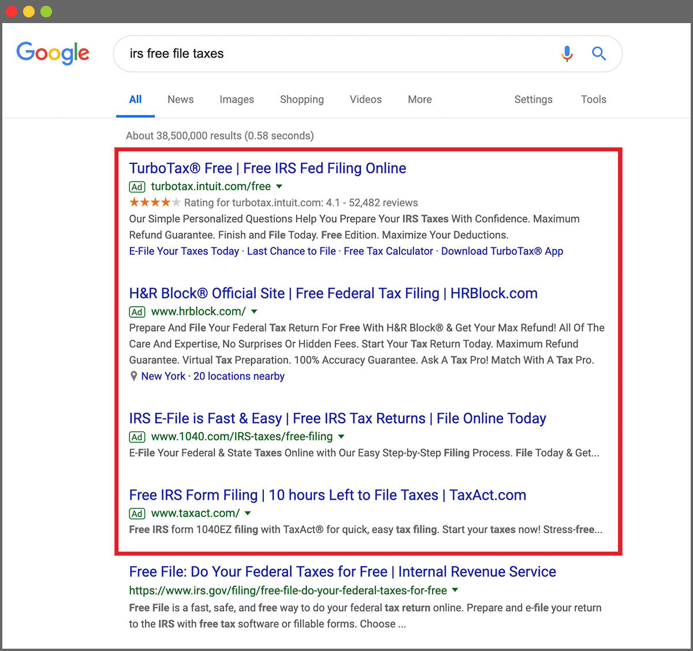Open the dropdown arrow beside www.taxact.com/
The height and width of the screenshot is (651, 693).
pyautogui.click(x=248, y=513)
